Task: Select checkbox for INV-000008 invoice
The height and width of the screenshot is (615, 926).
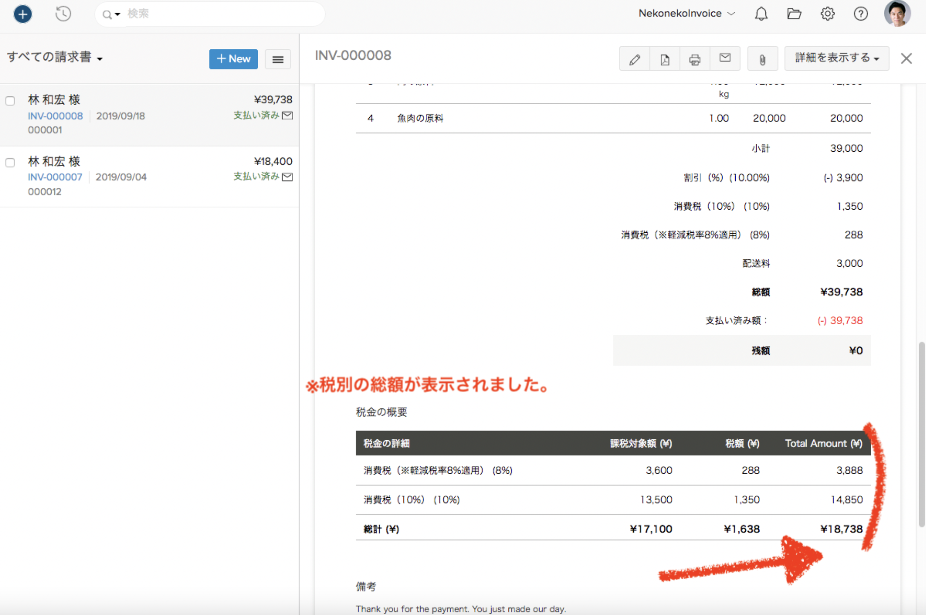Action: [x=10, y=101]
